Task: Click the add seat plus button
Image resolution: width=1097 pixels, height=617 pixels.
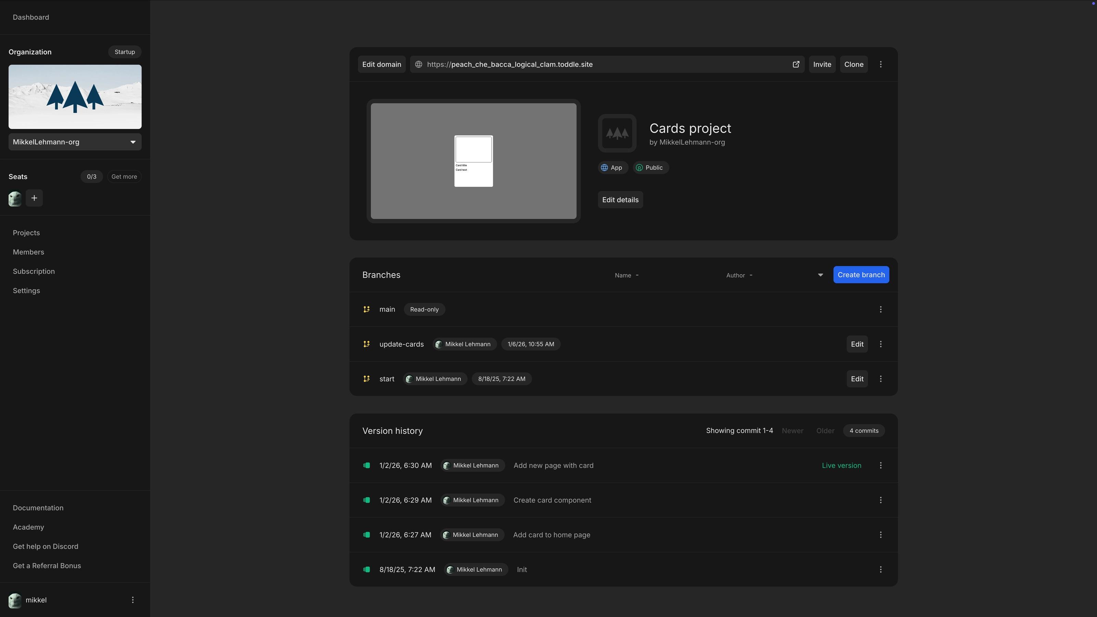Action: coord(34,198)
